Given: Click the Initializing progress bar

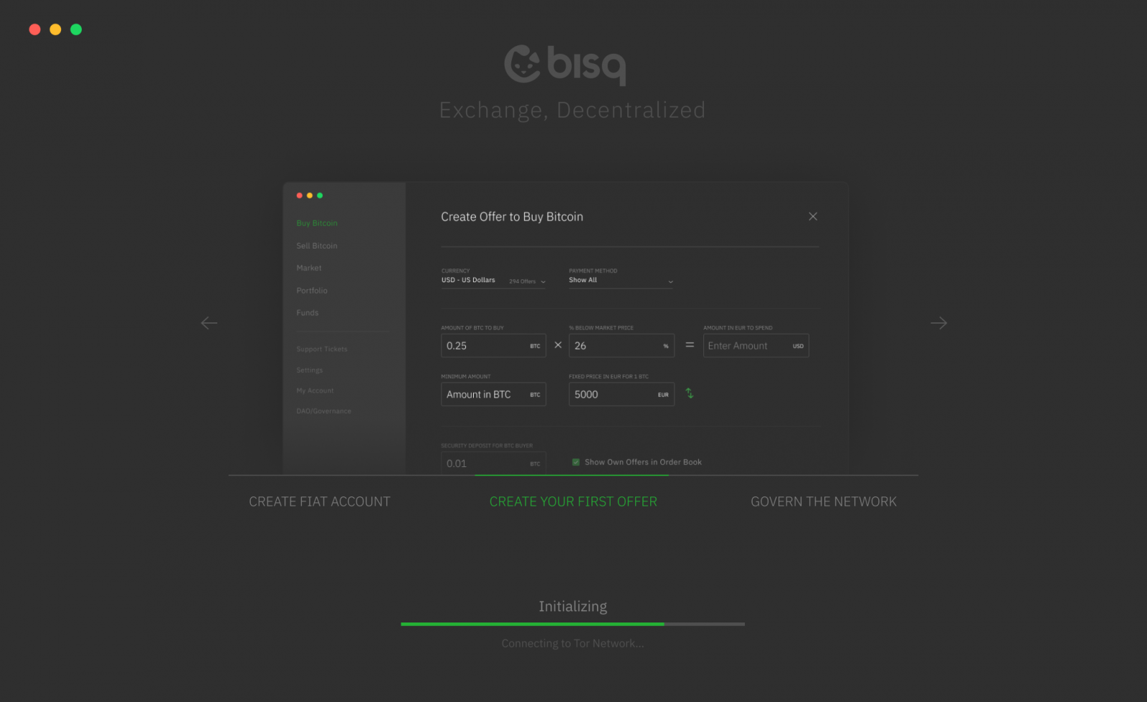Looking at the screenshot, I should pyautogui.click(x=572, y=624).
